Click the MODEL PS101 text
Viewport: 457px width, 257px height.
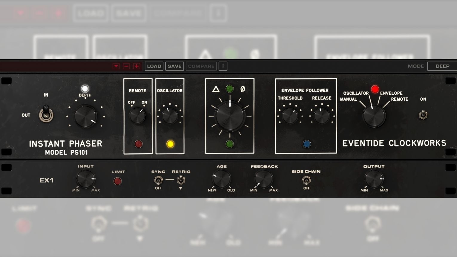click(x=66, y=152)
